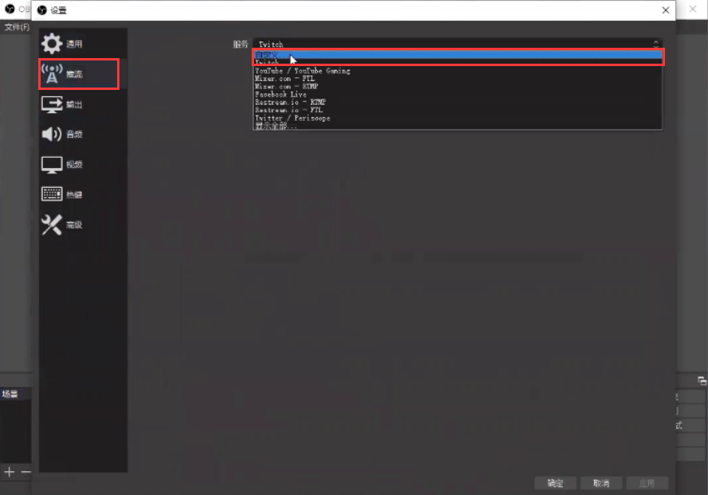Select the 热键 (Hotkeys) keyboard icon
The image size is (708, 495).
[x=52, y=194]
